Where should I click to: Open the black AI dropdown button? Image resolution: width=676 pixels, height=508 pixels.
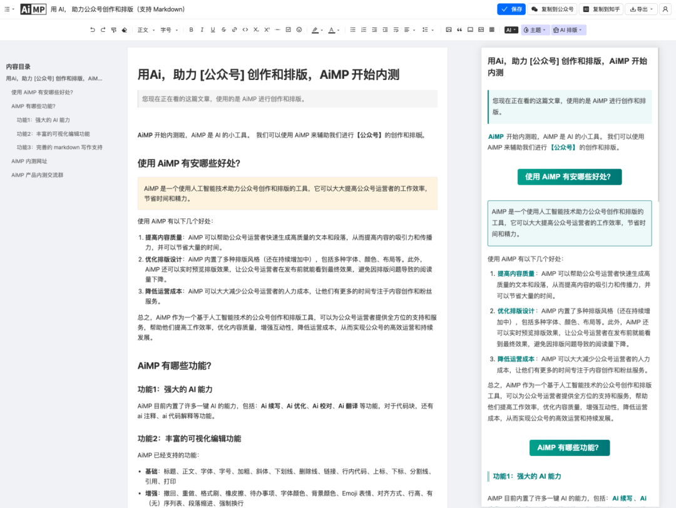click(x=511, y=30)
